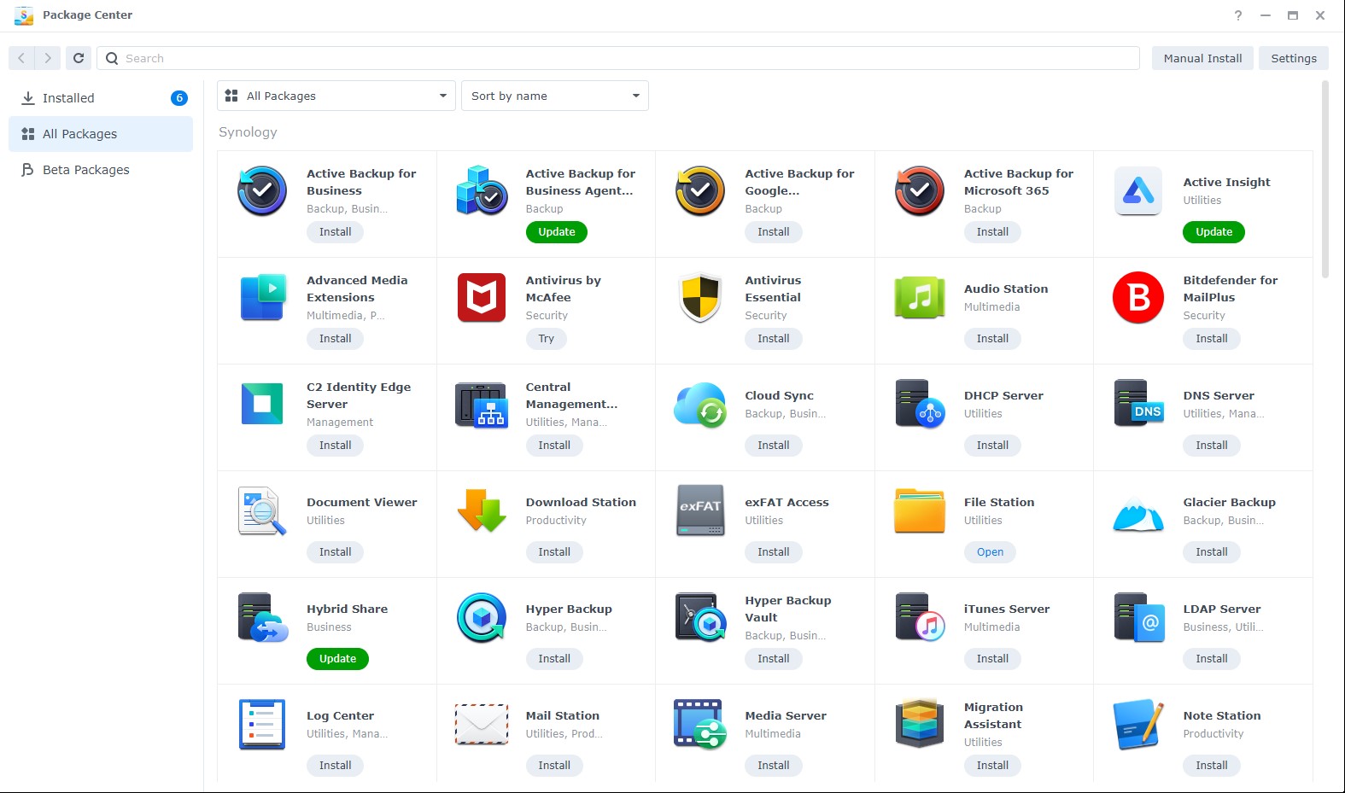Click the Glacier Backup icon

(1138, 515)
